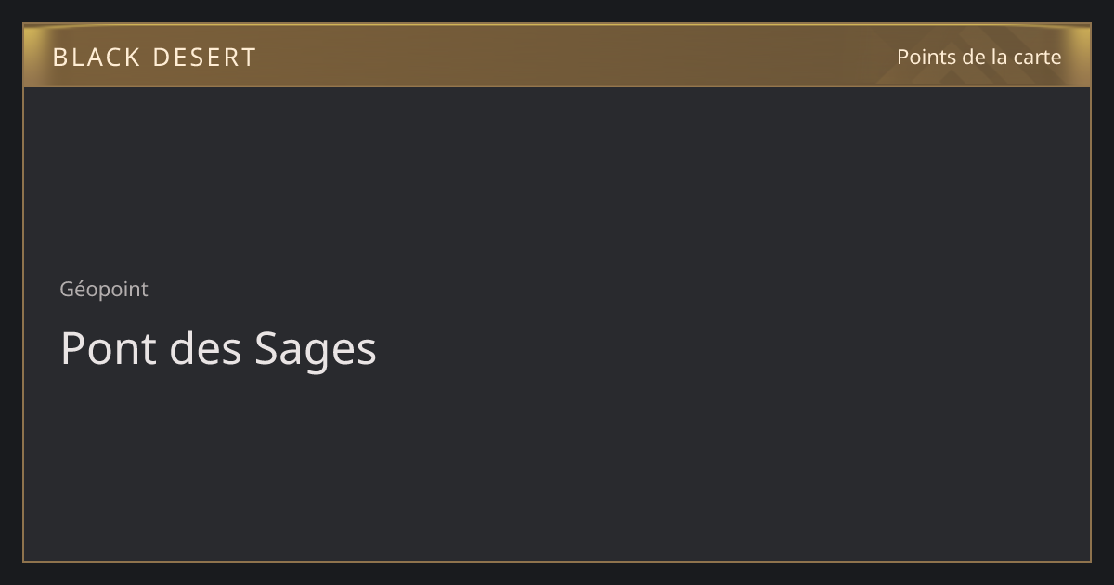Click the gold header banner center
Image resolution: width=1114 pixels, height=585 pixels.
557,56
